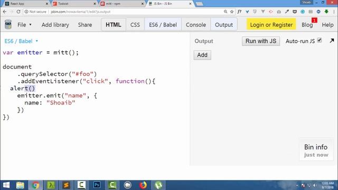This screenshot has width=338, height=190.
Task: Click the alert() line in the code editor
Action: [x=22, y=88]
